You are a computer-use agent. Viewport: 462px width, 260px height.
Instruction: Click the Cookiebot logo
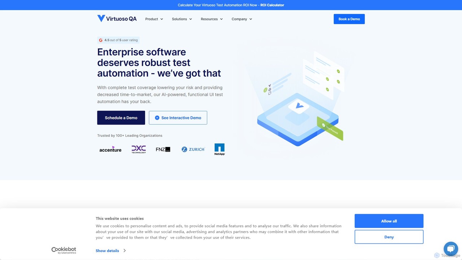(x=64, y=250)
